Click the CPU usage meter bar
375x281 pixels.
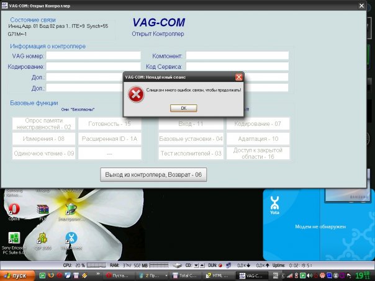(x=96, y=265)
